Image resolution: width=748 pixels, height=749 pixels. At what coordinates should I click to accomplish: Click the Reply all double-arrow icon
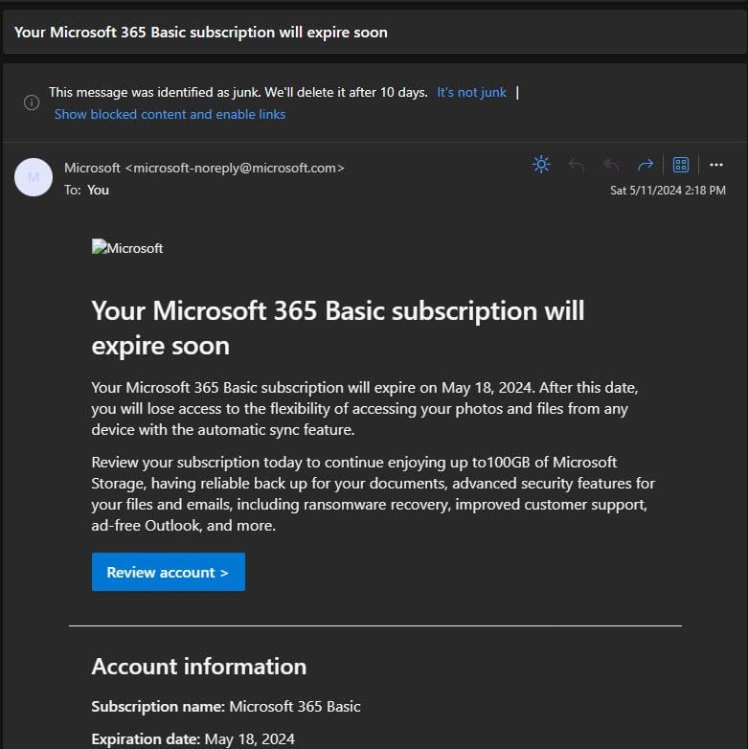coord(611,166)
